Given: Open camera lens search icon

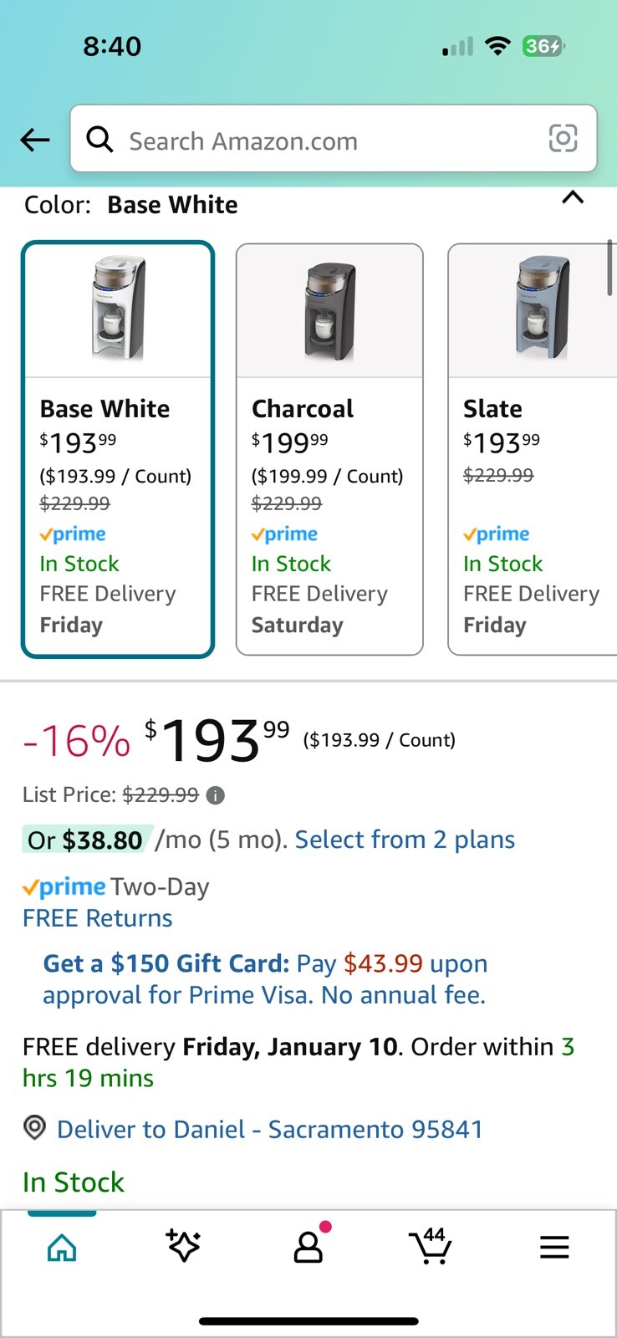Looking at the screenshot, I should (x=563, y=138).
